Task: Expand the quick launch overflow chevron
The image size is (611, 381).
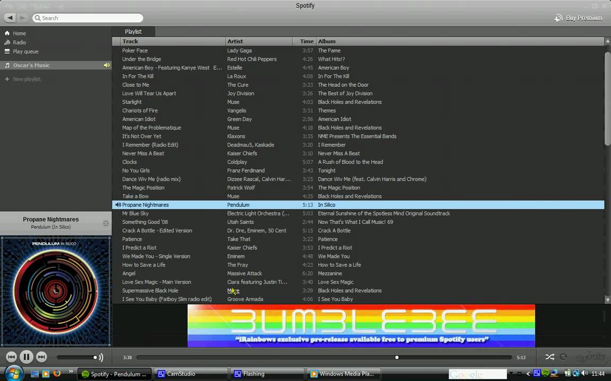Action: (x=71, y=371)
